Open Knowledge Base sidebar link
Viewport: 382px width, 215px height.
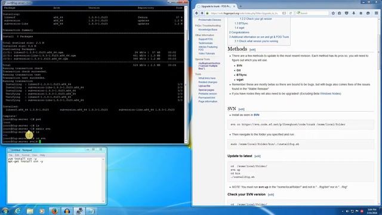click(208, 29)
